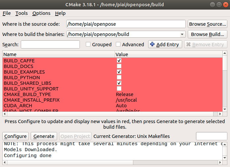Click the output log scroll down arrow

(225, 158)
